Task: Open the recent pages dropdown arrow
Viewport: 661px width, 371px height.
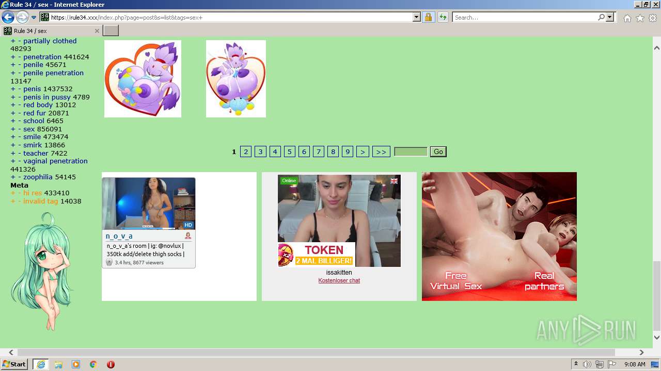Action: click(x=34, y=18)
